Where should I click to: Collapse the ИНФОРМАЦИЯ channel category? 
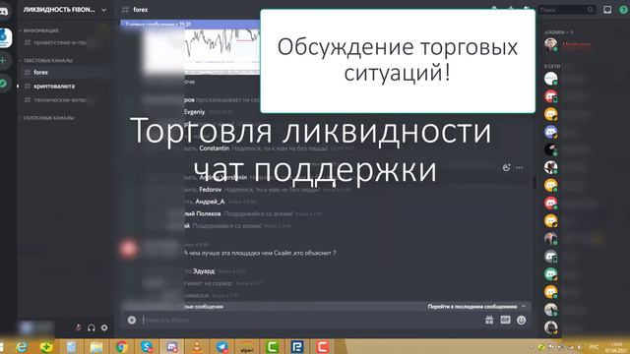click(40, 30)
